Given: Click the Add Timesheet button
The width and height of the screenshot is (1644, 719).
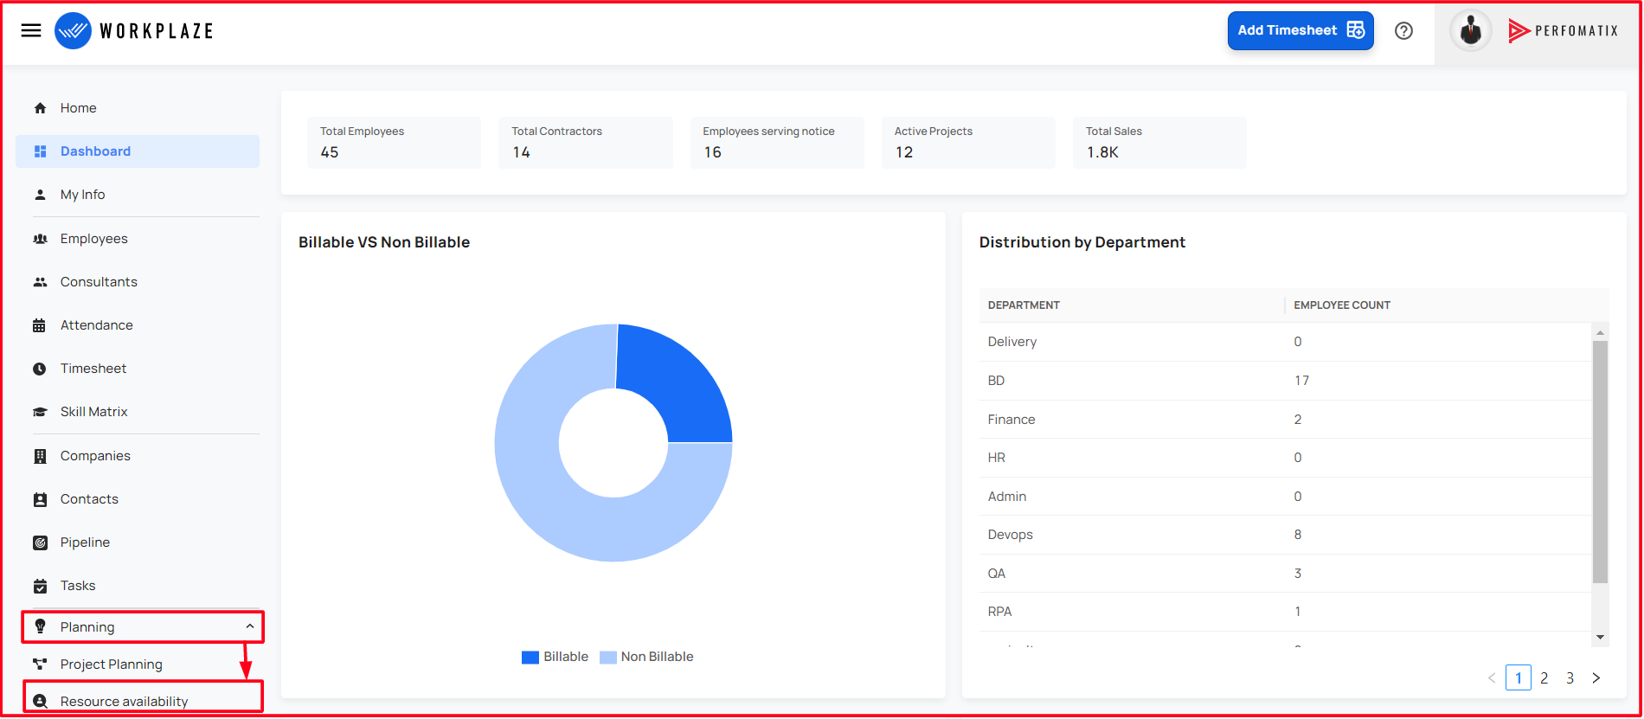Looking at the screenshot, I should [1300, 30].
